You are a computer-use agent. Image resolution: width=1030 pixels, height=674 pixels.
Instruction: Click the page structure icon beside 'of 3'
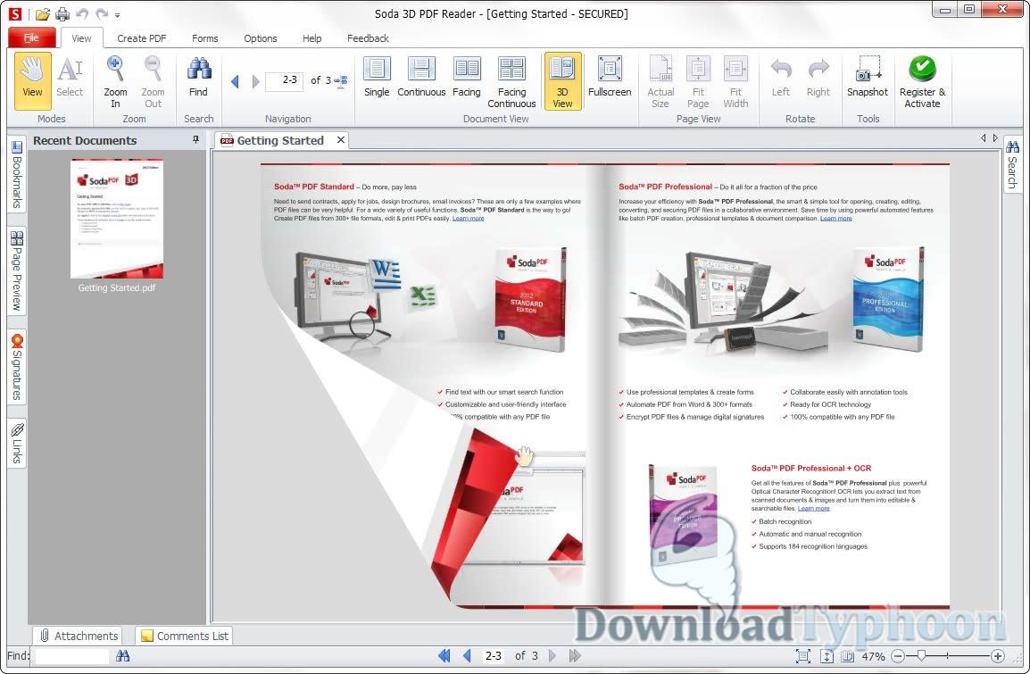point(341,81)
